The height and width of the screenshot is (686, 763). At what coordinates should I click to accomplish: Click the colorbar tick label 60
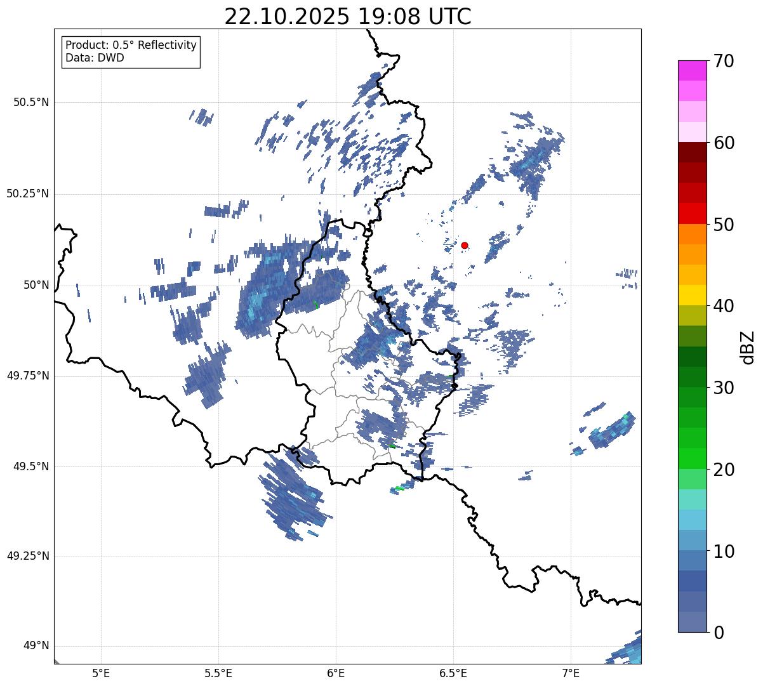click(x=724, y=143)
